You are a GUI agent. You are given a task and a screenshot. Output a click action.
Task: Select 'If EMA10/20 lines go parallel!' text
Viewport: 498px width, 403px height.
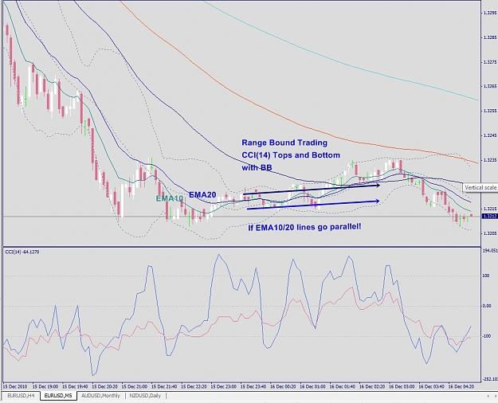point(304,227)
